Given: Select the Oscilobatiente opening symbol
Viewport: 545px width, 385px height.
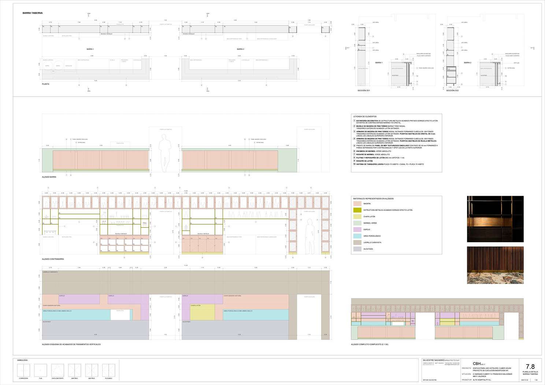Looking at the screenshot, I should (58, 370).
